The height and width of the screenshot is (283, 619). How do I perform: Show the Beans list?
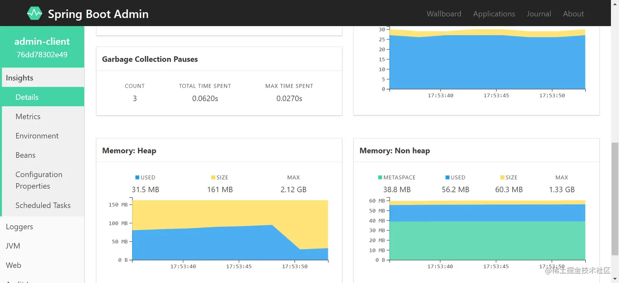43,155
